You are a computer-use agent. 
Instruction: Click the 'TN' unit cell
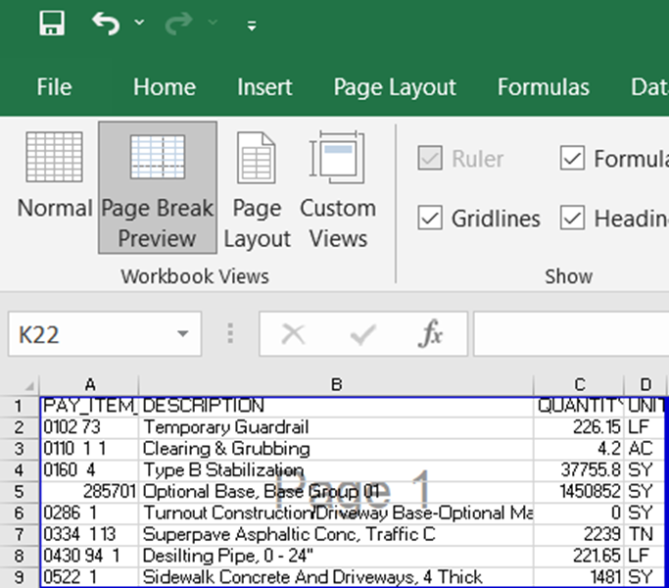pos(645,535)
